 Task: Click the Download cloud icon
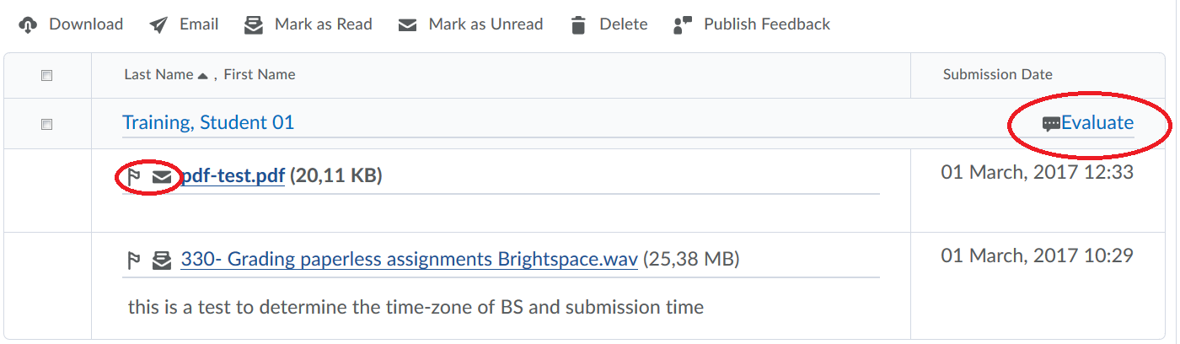(x=28, y=25)
